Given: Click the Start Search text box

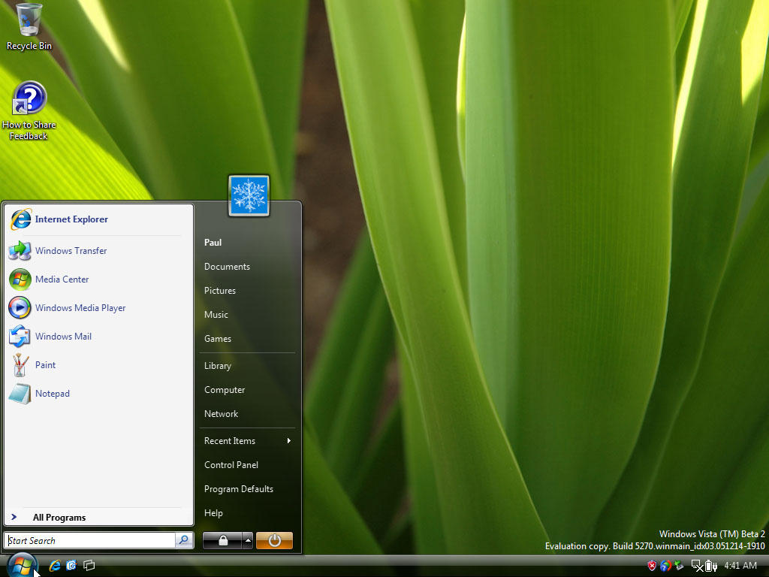Looking at the screenshot, I should [91, 540].
